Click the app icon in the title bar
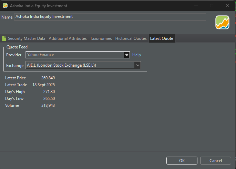Screen dimensions: 236x169 [x=5, y=6]
